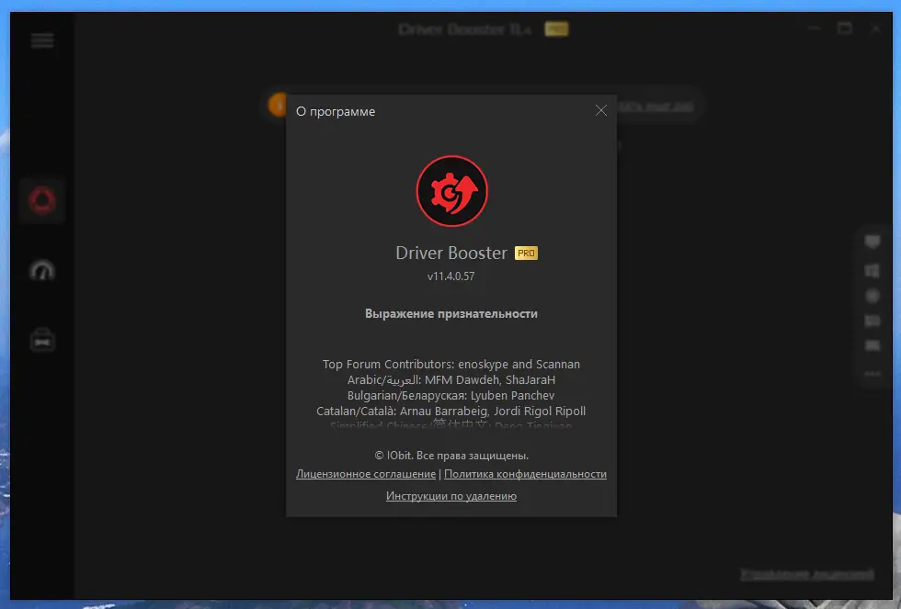Click the Driver Booster logo in the About dialog
901x609 pixels.
point(450,190)
